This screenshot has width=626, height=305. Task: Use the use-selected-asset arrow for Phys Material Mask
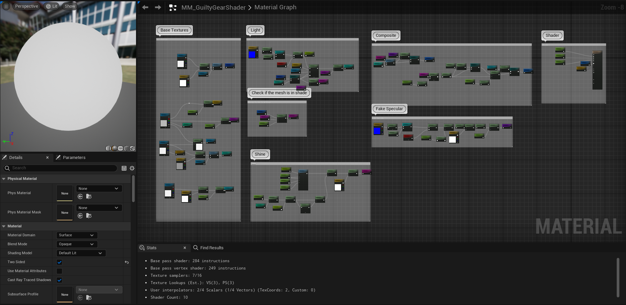point(80,216)
